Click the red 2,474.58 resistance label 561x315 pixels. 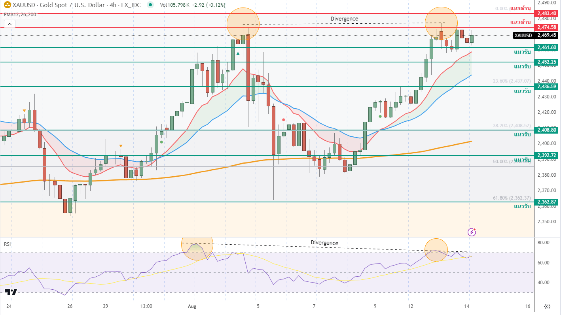547,27
